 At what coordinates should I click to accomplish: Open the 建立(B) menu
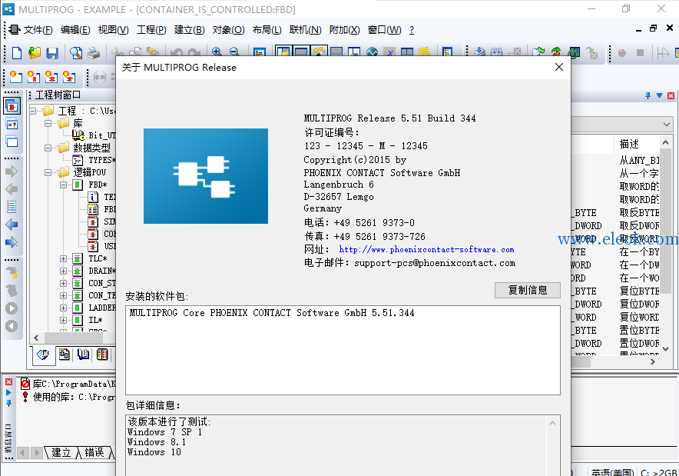[189, 30]
